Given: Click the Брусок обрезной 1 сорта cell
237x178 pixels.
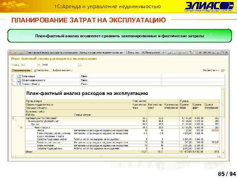Looking at the screenshot, I should (50, 136).
